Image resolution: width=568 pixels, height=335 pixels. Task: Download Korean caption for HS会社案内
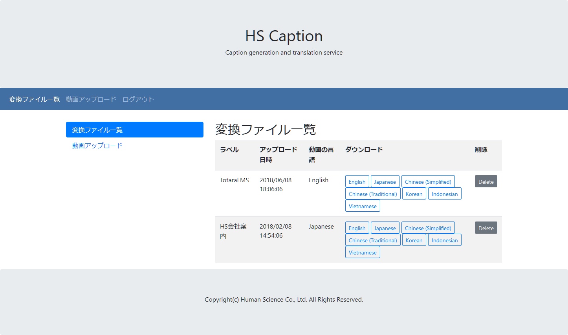[414, 240]
